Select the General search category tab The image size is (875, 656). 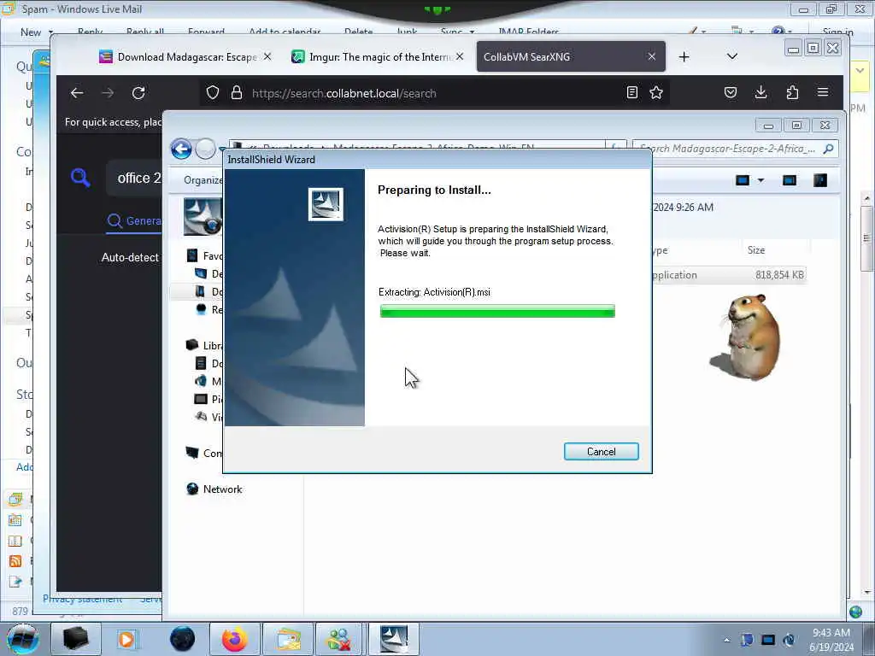(134, 221)
